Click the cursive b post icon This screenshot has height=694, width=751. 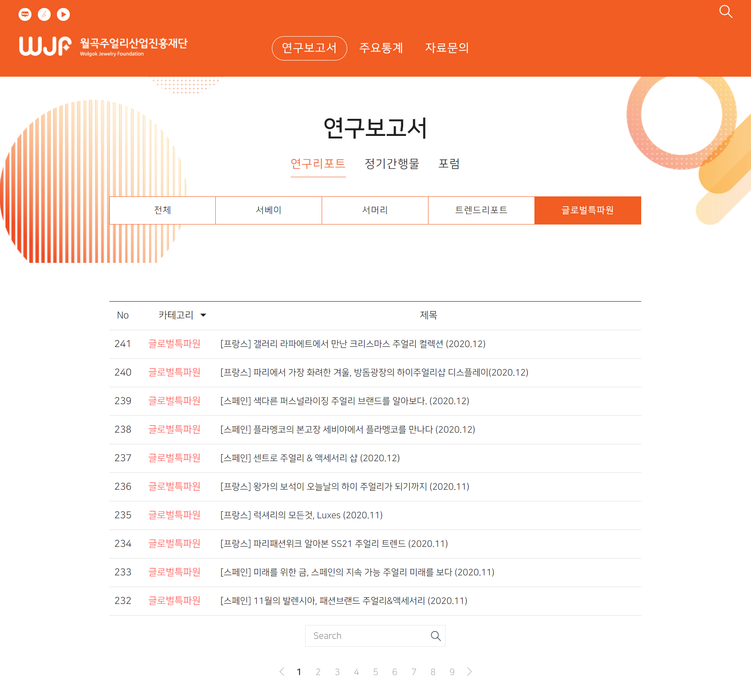44,14
